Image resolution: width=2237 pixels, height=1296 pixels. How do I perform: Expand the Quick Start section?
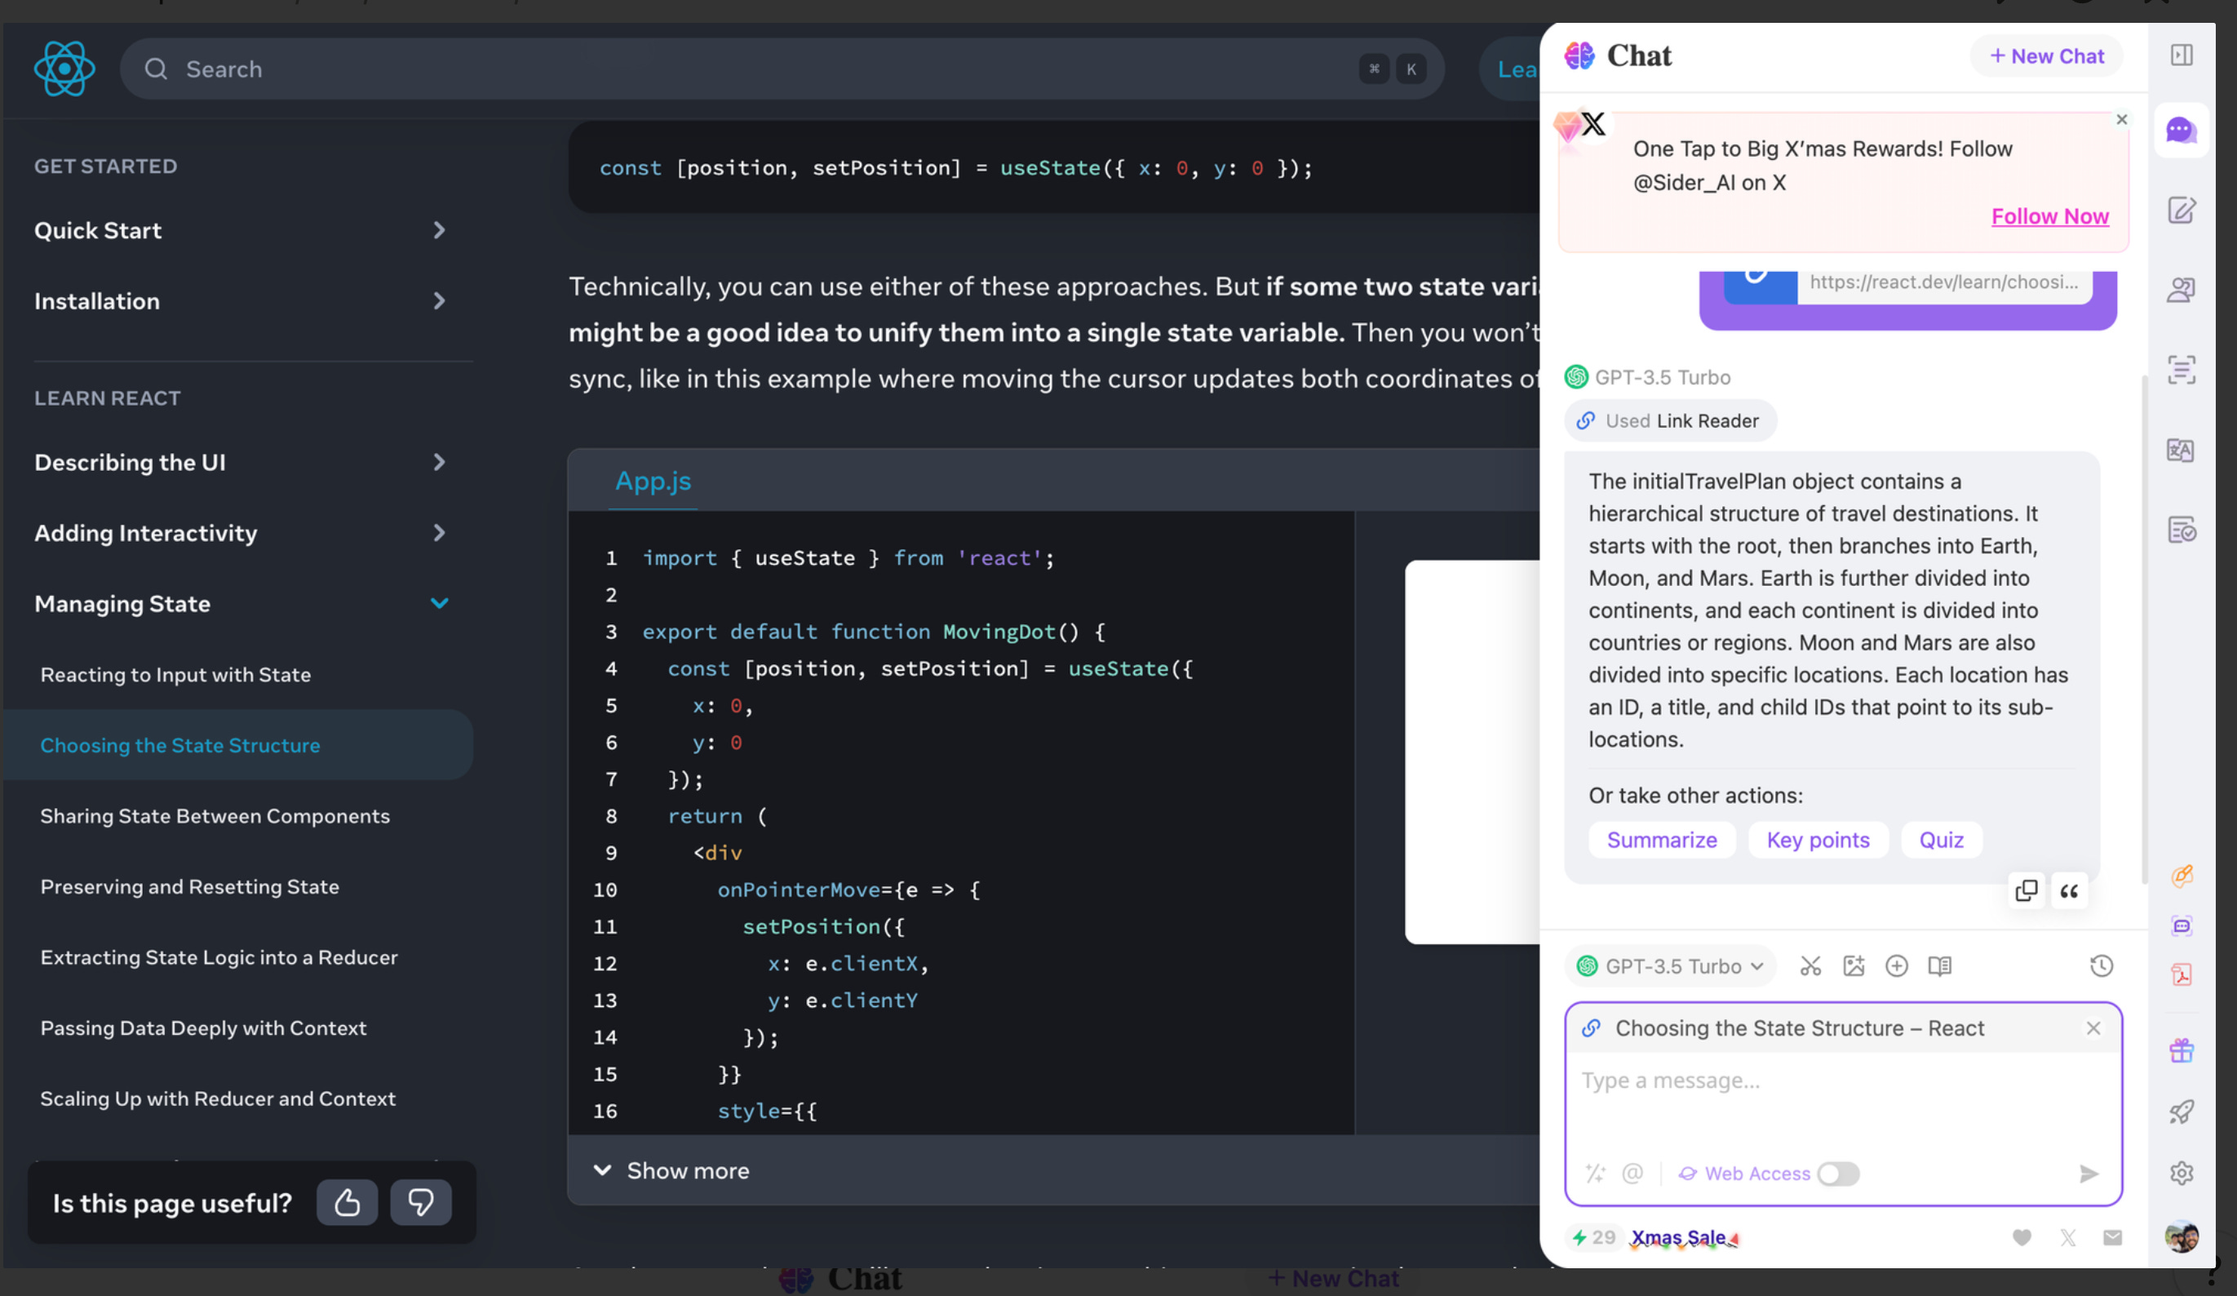tap(439, 230)
